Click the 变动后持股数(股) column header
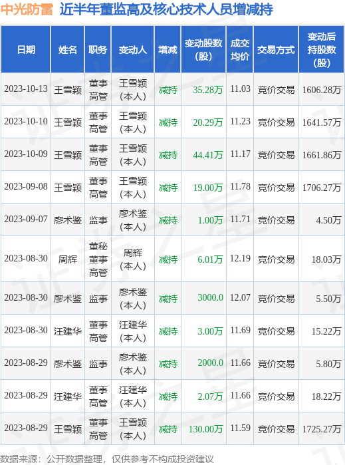This screenshot has width=345, height=465. click(322, 49)
